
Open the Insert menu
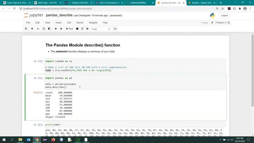click(x=58, y=23)
